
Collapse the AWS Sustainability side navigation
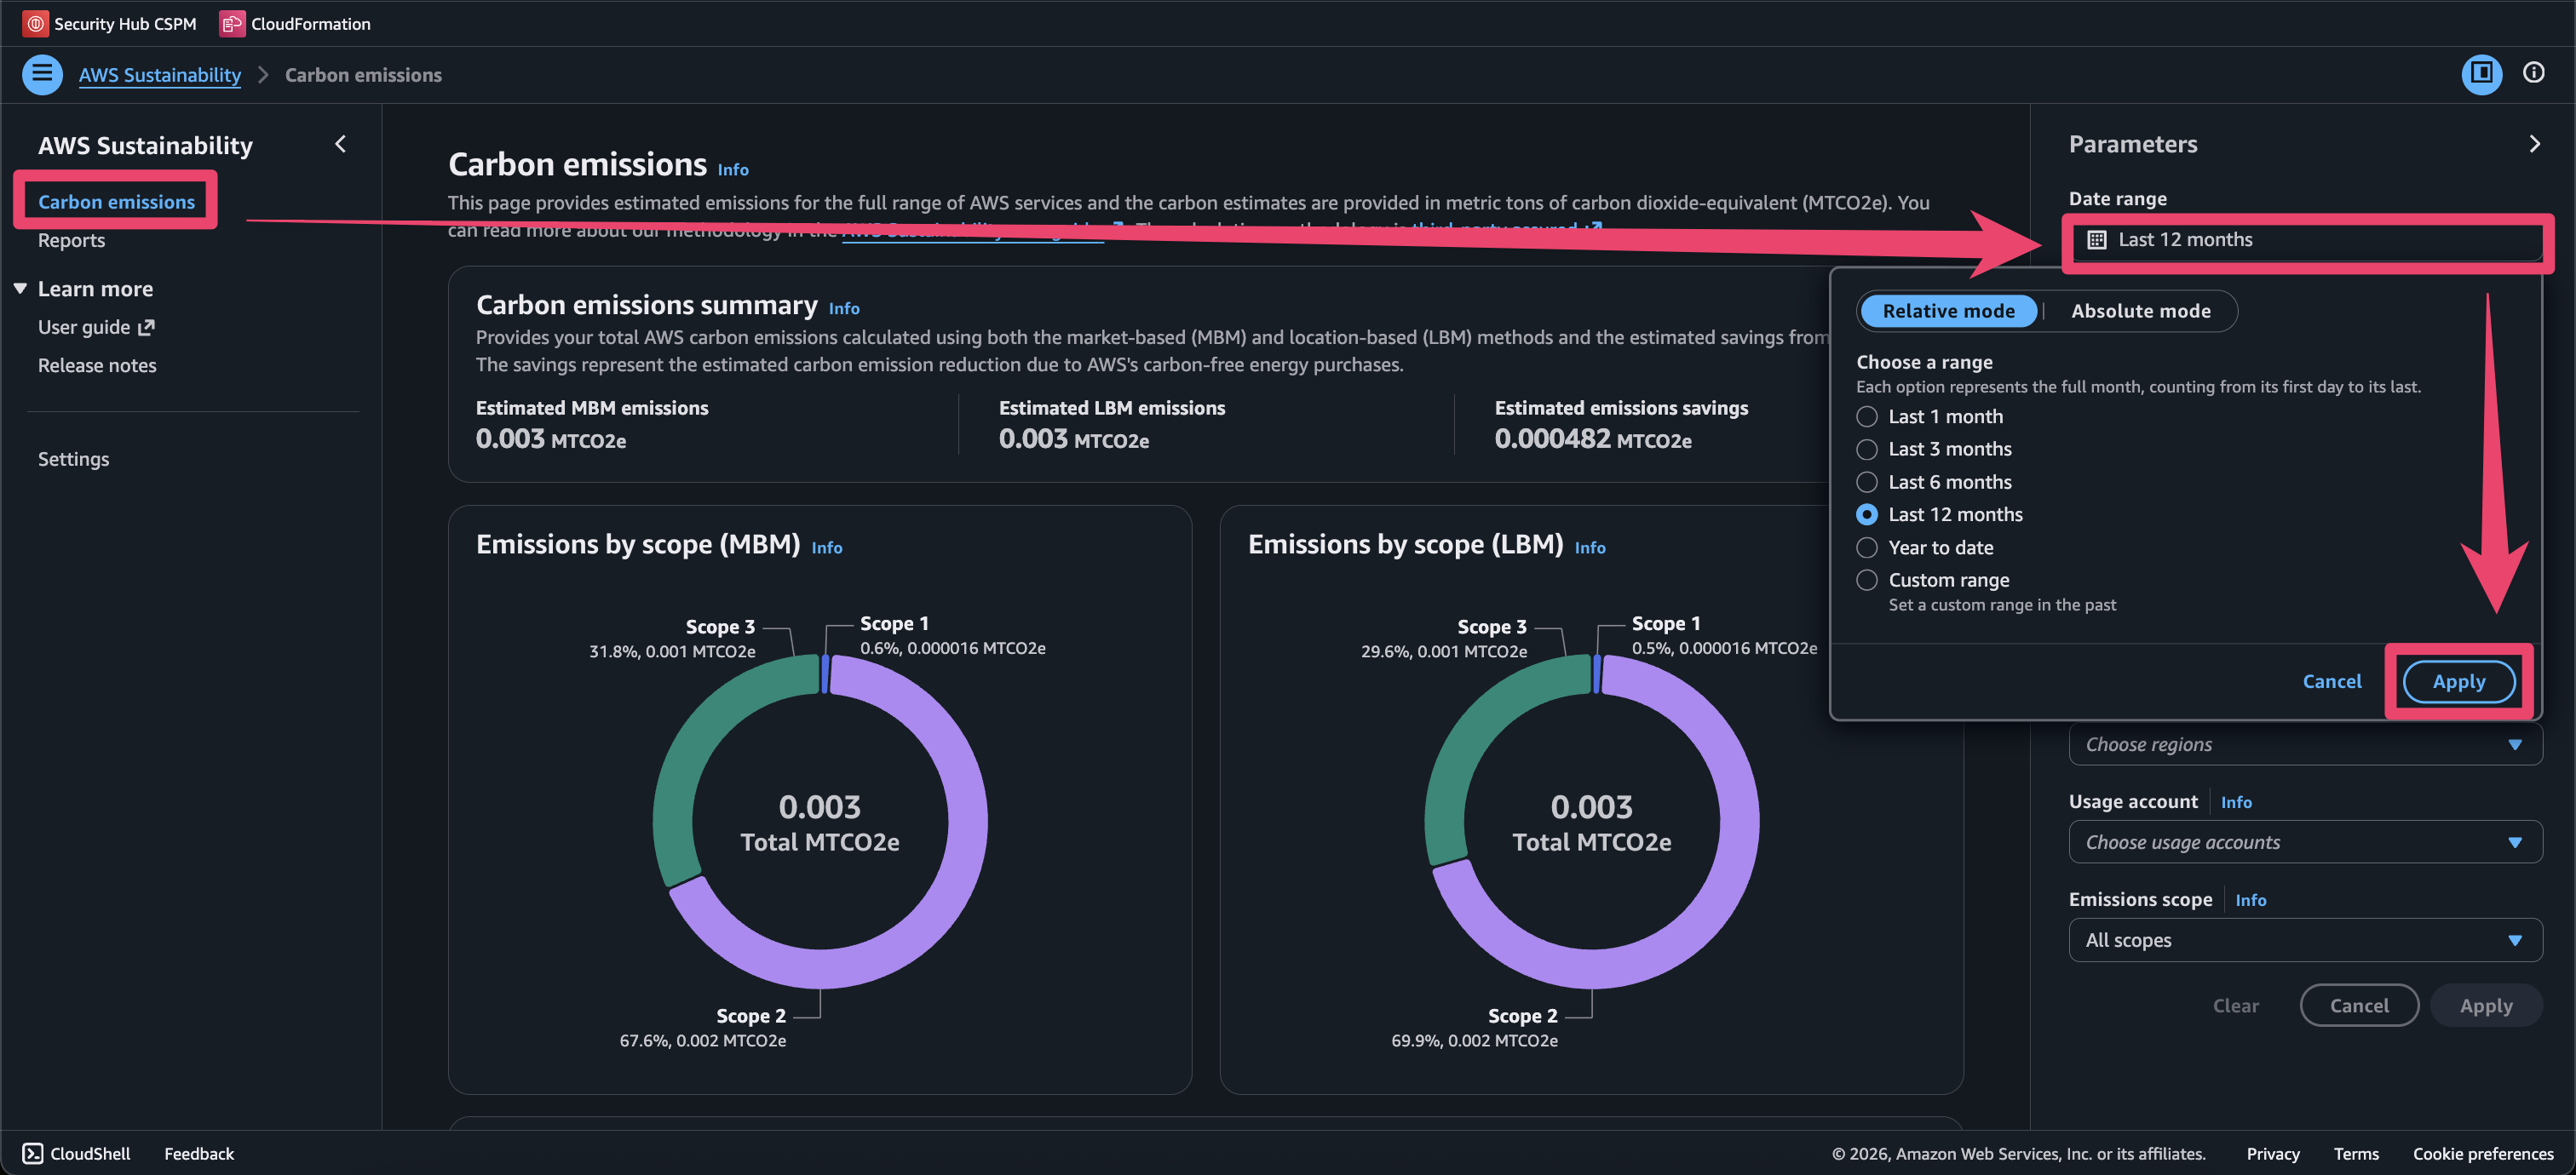[340, 144]
